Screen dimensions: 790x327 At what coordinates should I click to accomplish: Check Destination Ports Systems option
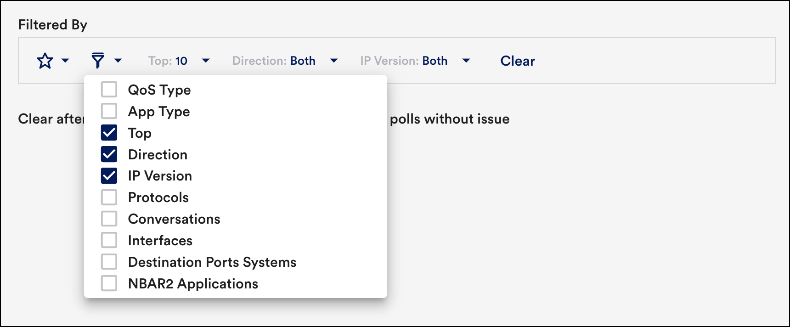(x=109, y=262)
